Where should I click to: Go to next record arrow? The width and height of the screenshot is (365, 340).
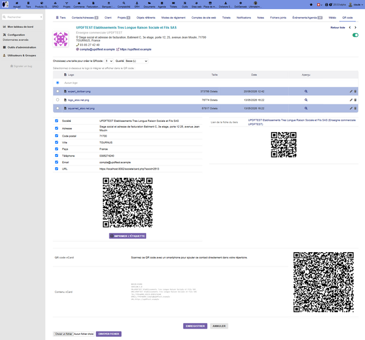pyautogui.click(x=355, y=27)
